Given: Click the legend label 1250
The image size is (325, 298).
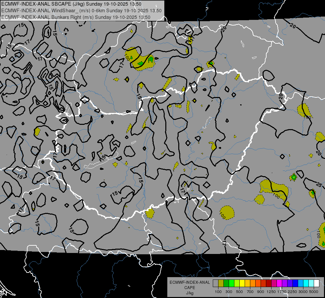Looking at the screenshot, I should (271, 292).
